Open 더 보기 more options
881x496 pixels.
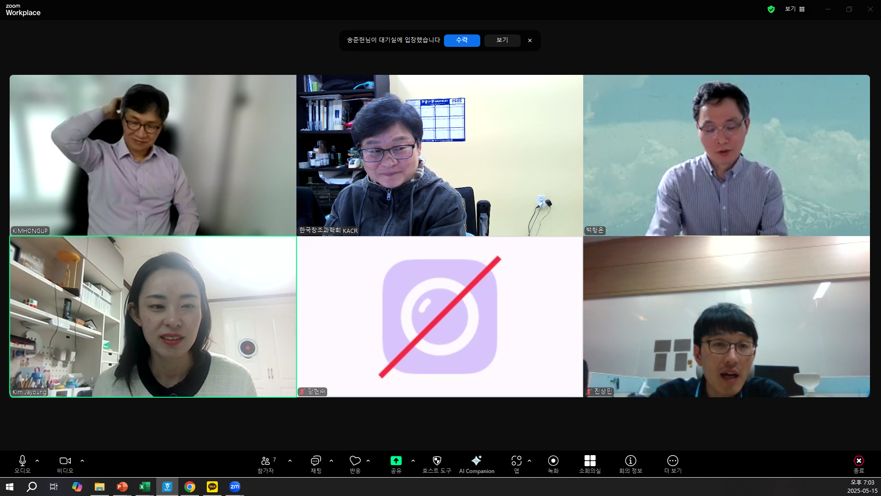tap(673, 464)
